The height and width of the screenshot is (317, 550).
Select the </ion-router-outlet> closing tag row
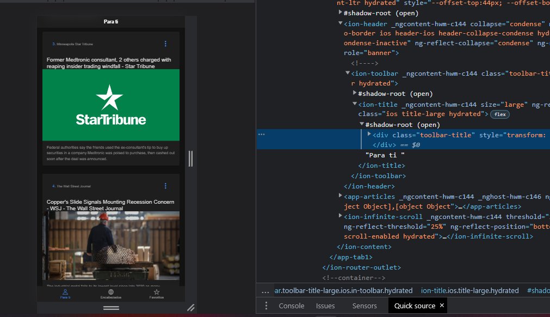pos(362,267)
